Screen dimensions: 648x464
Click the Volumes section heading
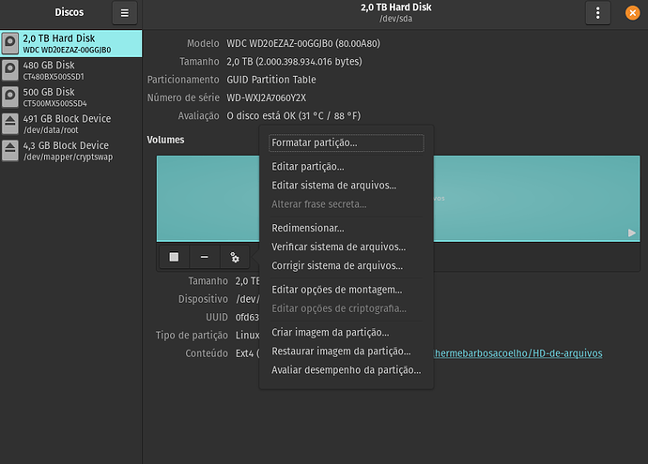click(165, 140)
